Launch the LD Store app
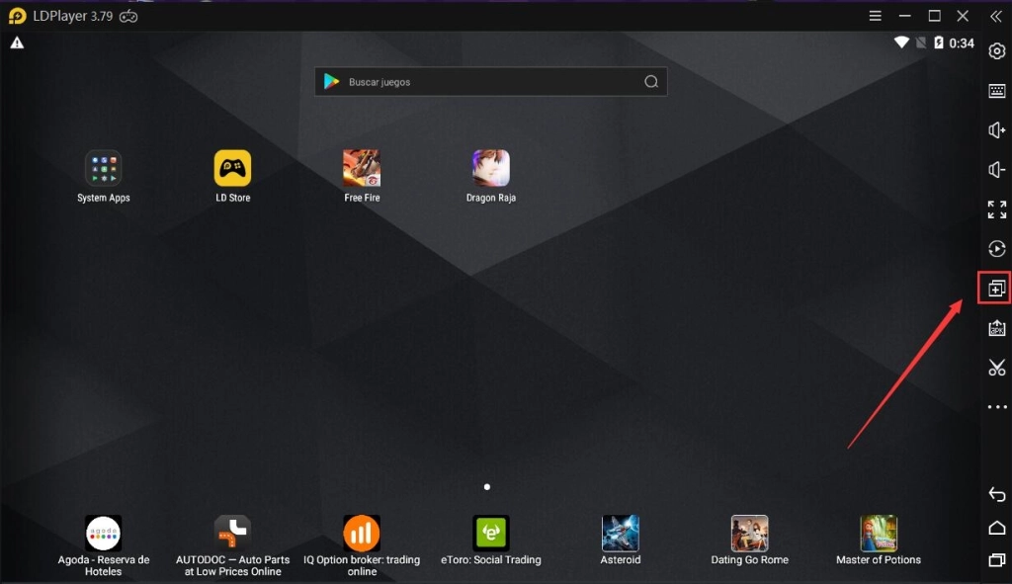 [x=232, y=168]
